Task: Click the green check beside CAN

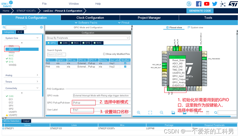Action: click(x=7, y=96)
